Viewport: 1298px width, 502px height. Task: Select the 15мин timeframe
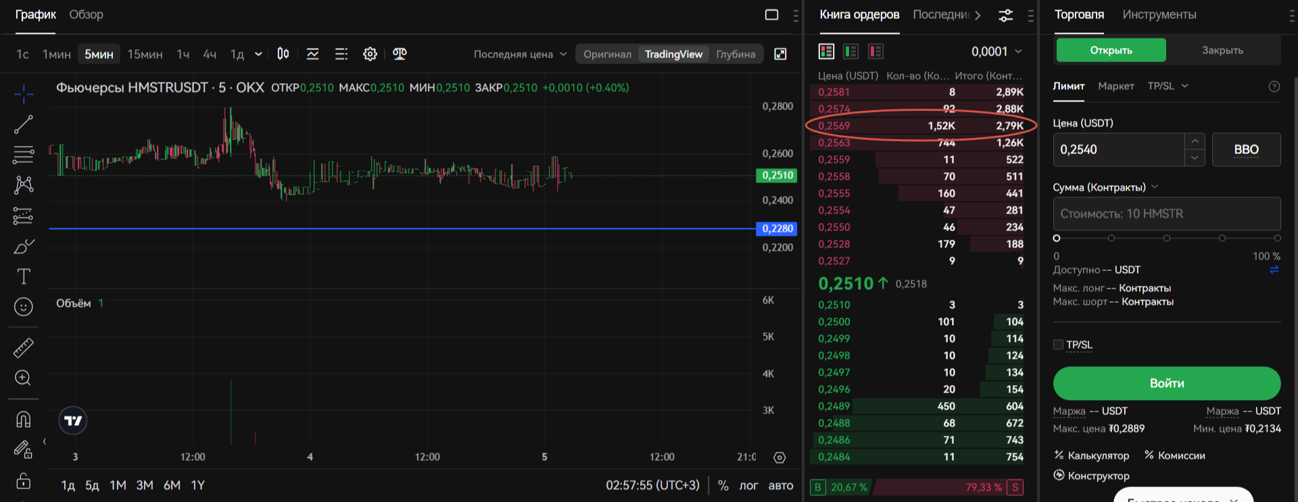point(145,54)
